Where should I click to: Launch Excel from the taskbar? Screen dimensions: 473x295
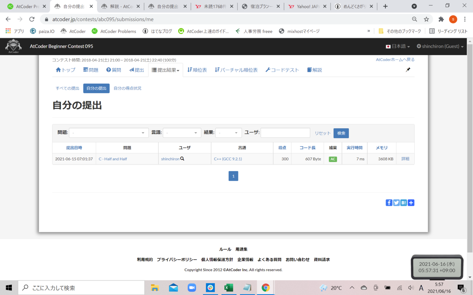tap(229, 288)
